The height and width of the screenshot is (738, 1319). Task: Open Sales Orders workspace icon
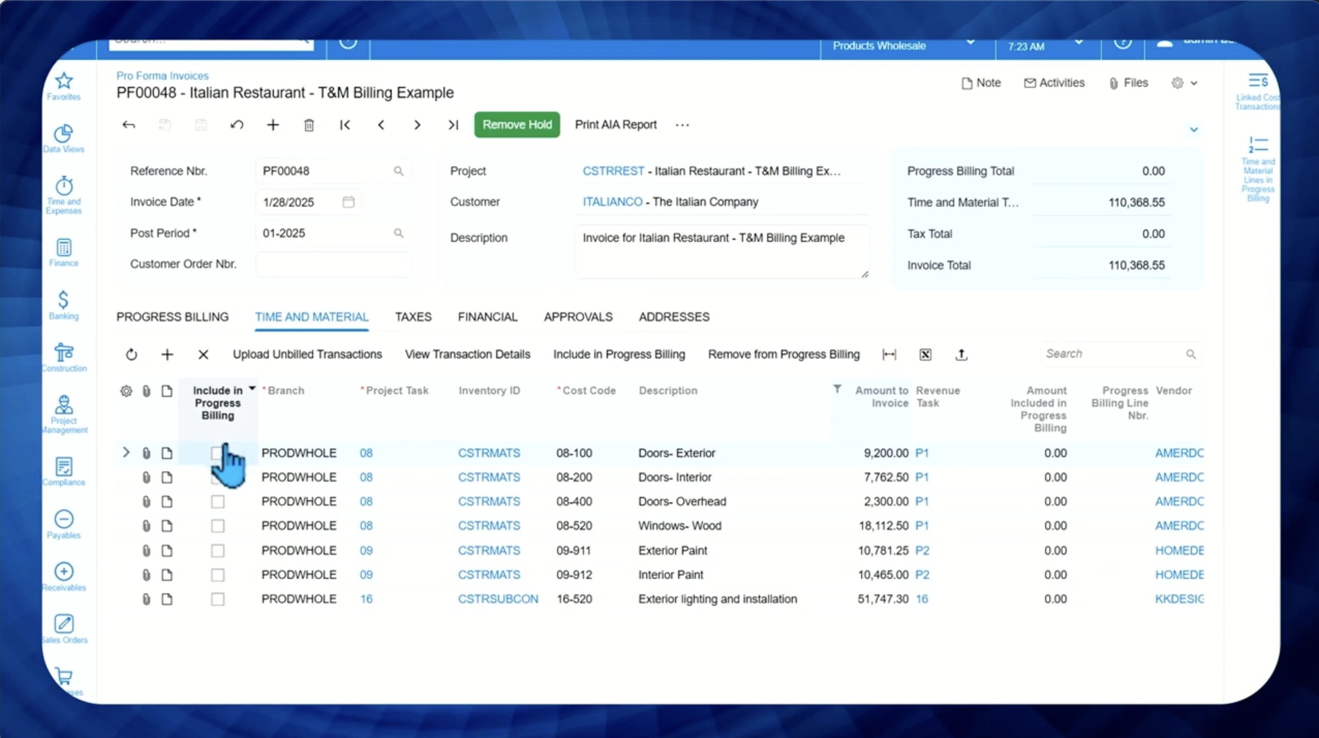(64, 629)
